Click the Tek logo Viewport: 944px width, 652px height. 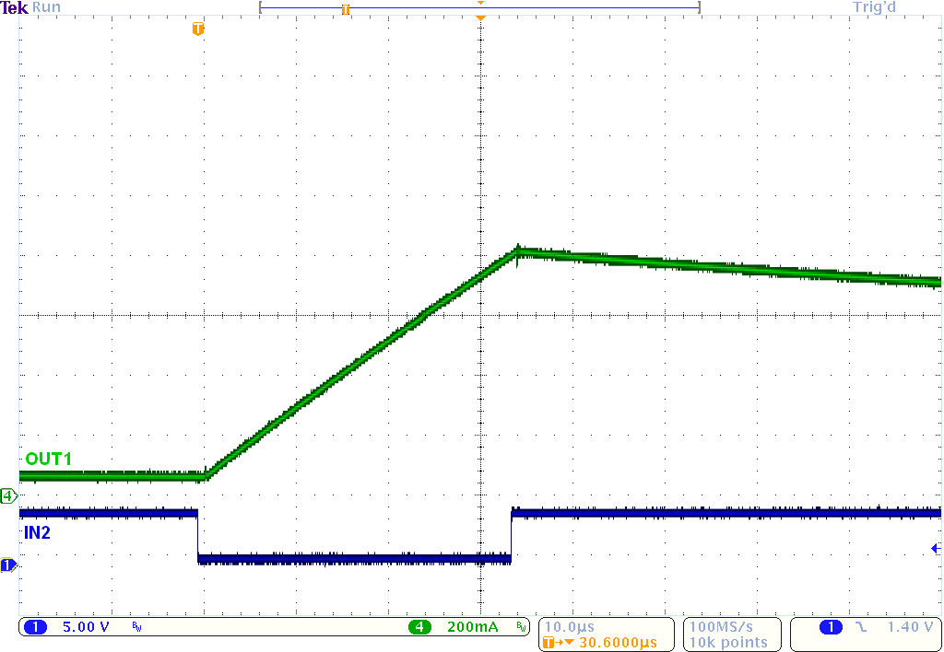13,7
